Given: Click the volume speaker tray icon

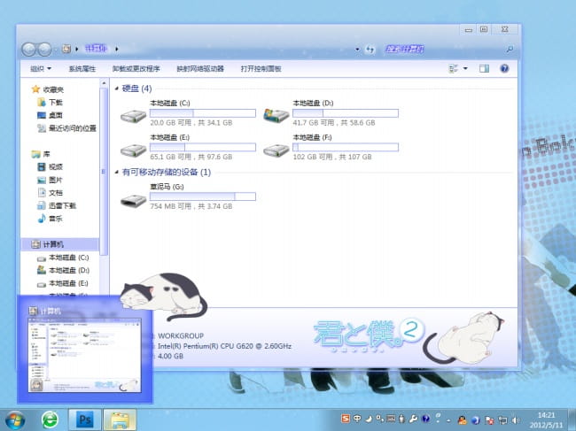Looking at the screenshot, I should point(516,420).
